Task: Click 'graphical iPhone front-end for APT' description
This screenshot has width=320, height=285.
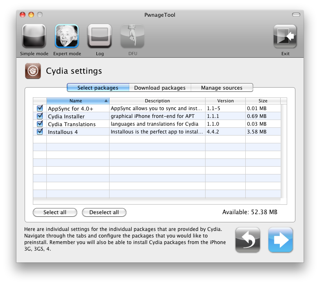Action: 153,116
